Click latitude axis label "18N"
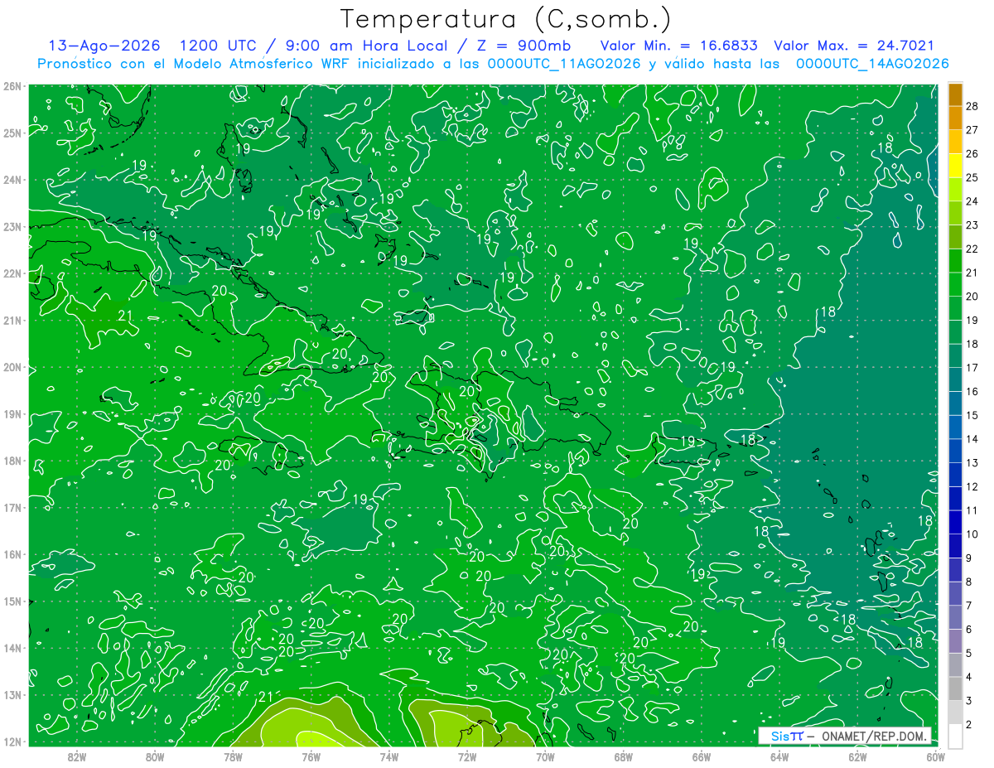This screenshot has width=994, height=768. pos(12,461)
